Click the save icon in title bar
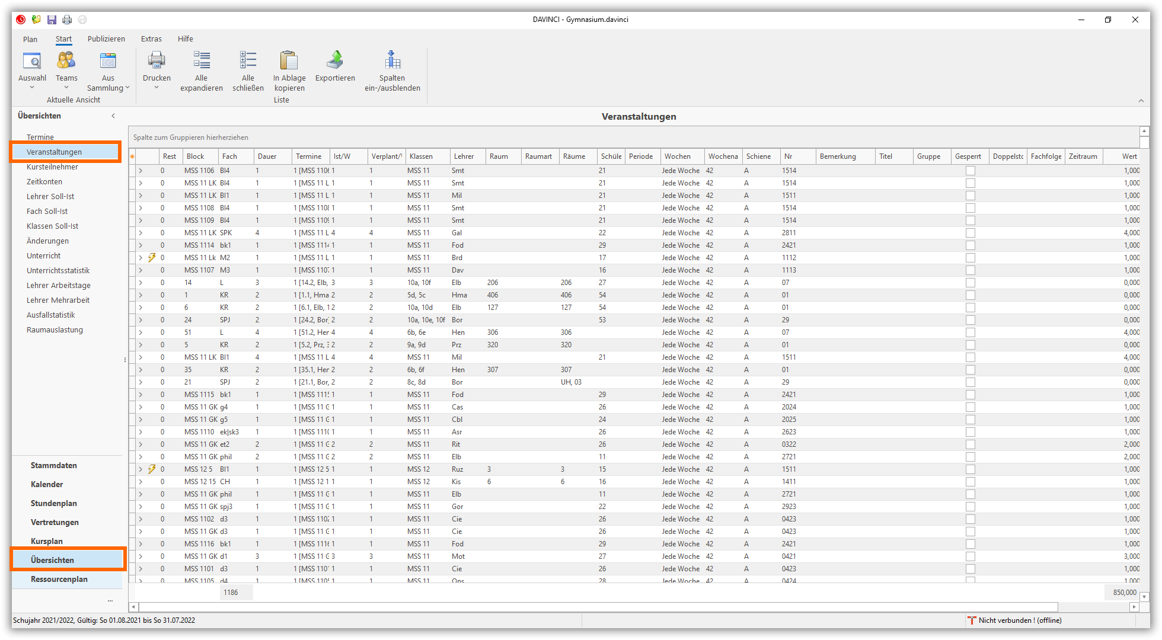Image resolution: width=1162 pixels, height=640 pixels. (x=52, y=20)
